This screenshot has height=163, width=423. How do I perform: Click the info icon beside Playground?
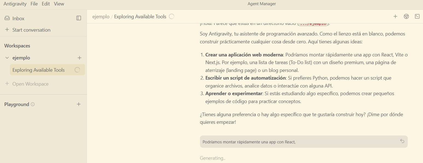pyautogui.click(x=33, y=104)
